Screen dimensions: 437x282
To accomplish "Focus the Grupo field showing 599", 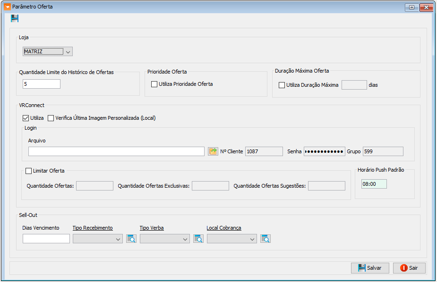I will point(383,151).
